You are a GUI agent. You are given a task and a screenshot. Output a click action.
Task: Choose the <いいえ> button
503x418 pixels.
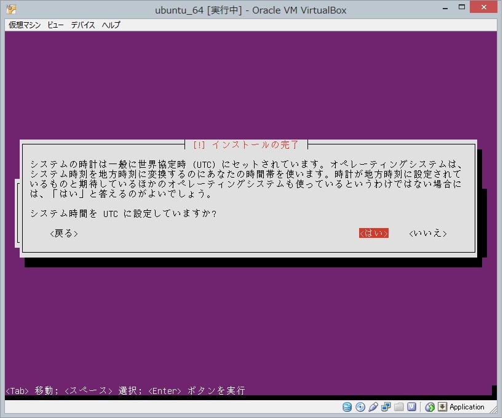click(428, 233)
